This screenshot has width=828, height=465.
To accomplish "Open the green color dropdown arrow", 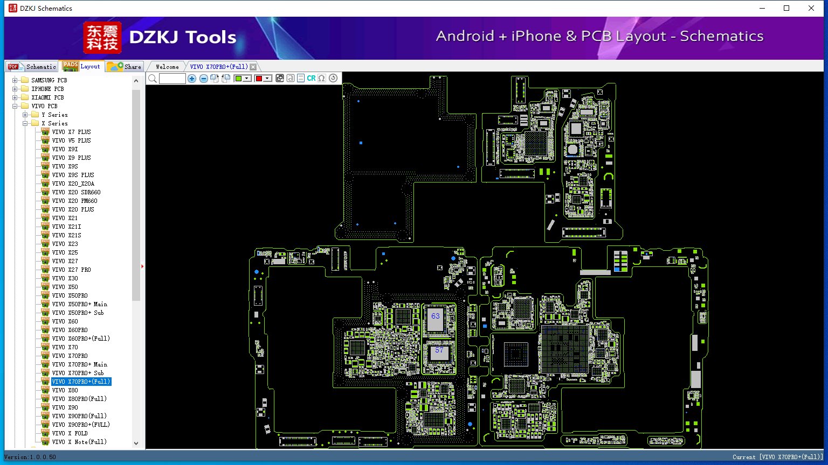I will [247, 79].
